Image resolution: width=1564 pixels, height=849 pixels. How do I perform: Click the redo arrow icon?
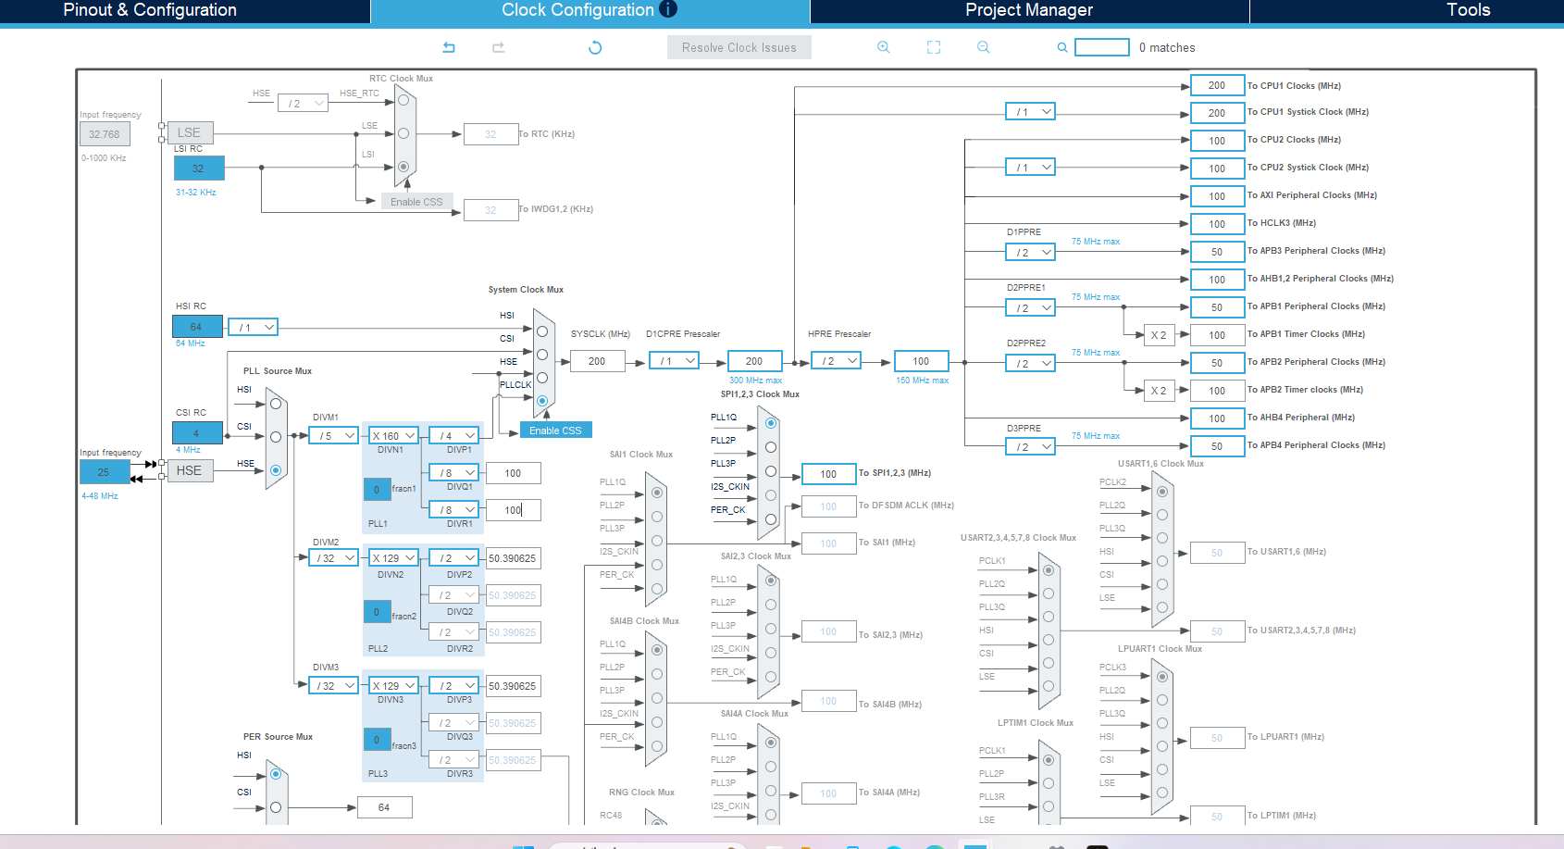pyautogui.click(x=499, y=47)
